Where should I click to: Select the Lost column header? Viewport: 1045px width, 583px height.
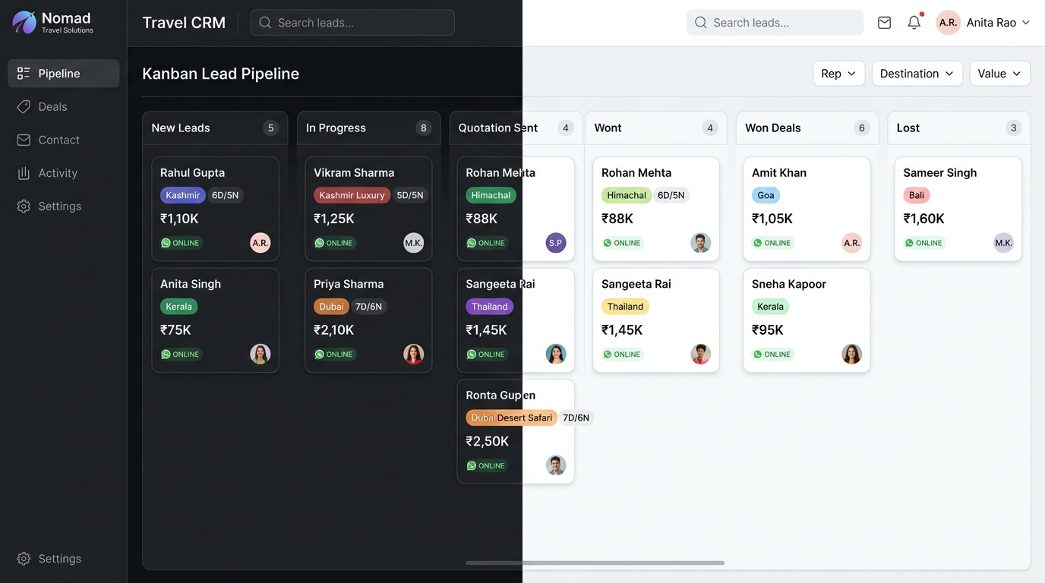tap(959, 128)
